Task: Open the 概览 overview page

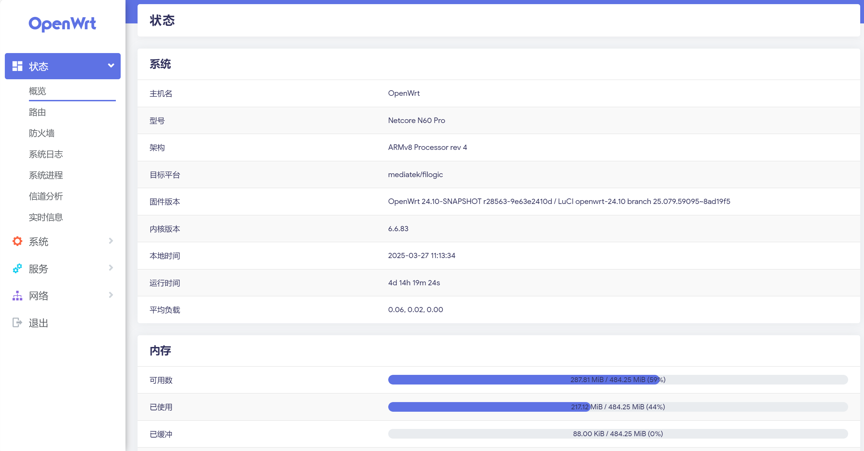Action: pos(38,91)
